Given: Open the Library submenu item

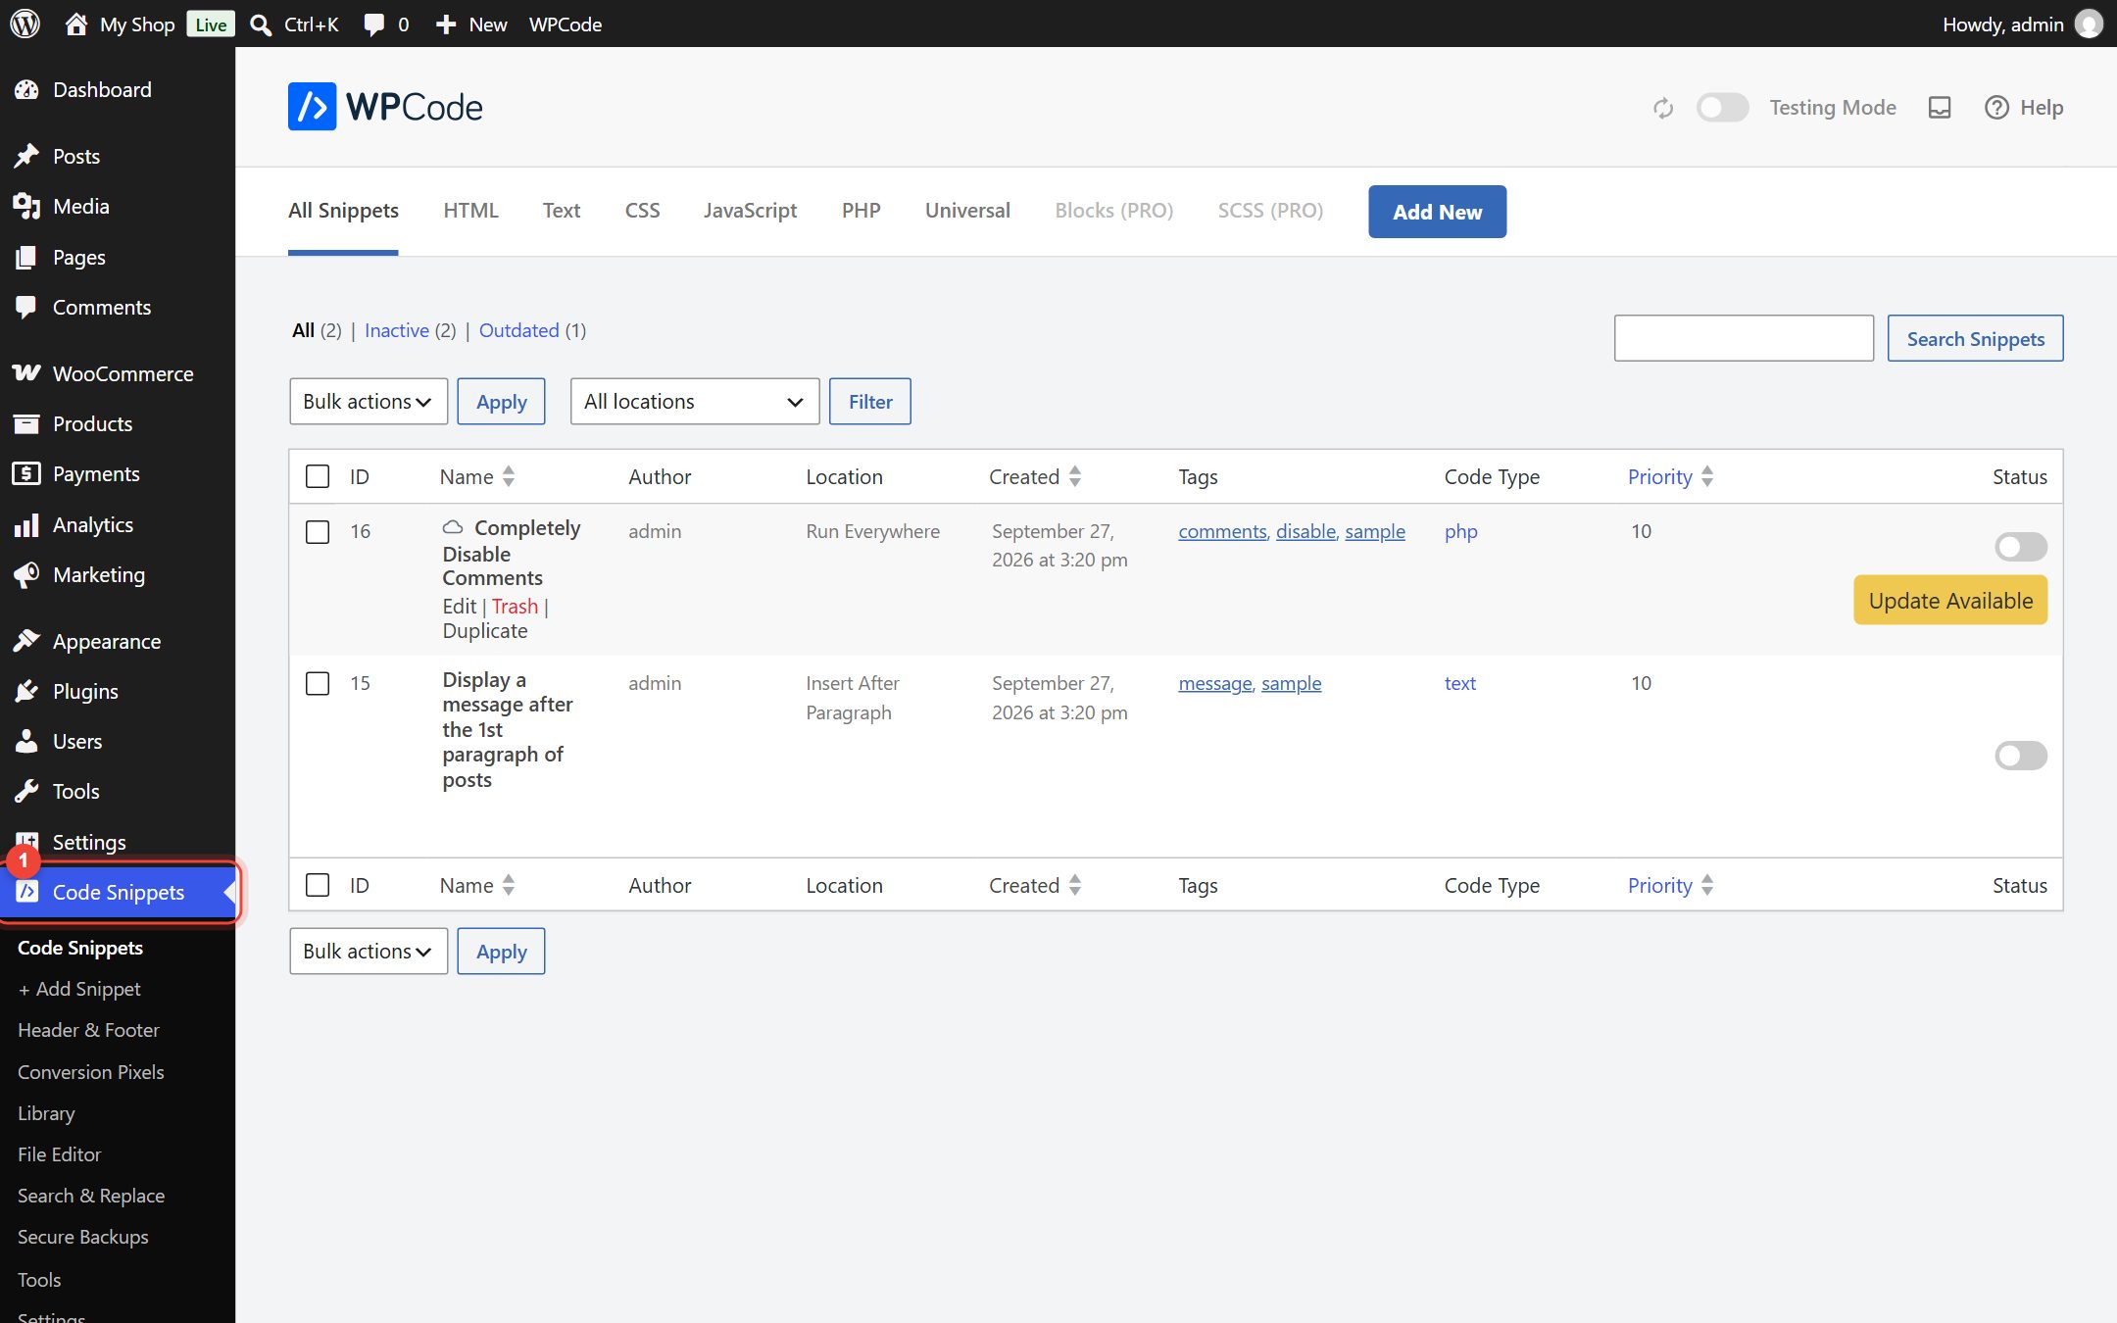Looking at the screenshot, I should [46, 1113].
